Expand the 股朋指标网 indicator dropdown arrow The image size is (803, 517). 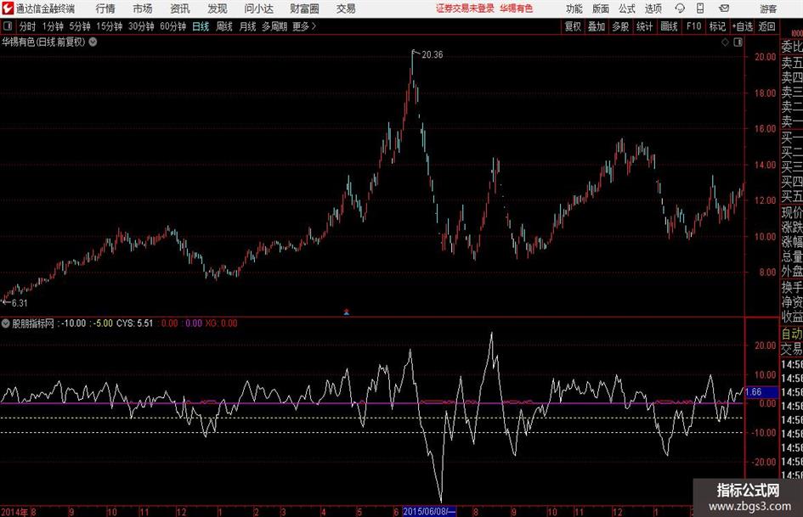click(x=6, y=323)
